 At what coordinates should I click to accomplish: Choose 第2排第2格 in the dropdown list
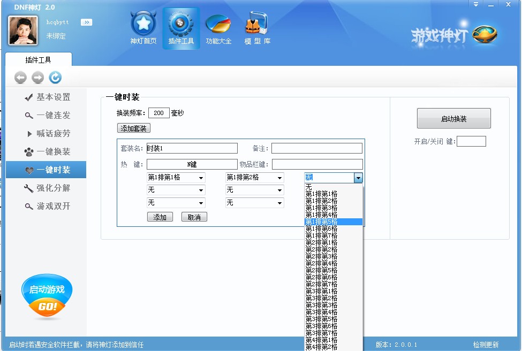click(334, 249)
